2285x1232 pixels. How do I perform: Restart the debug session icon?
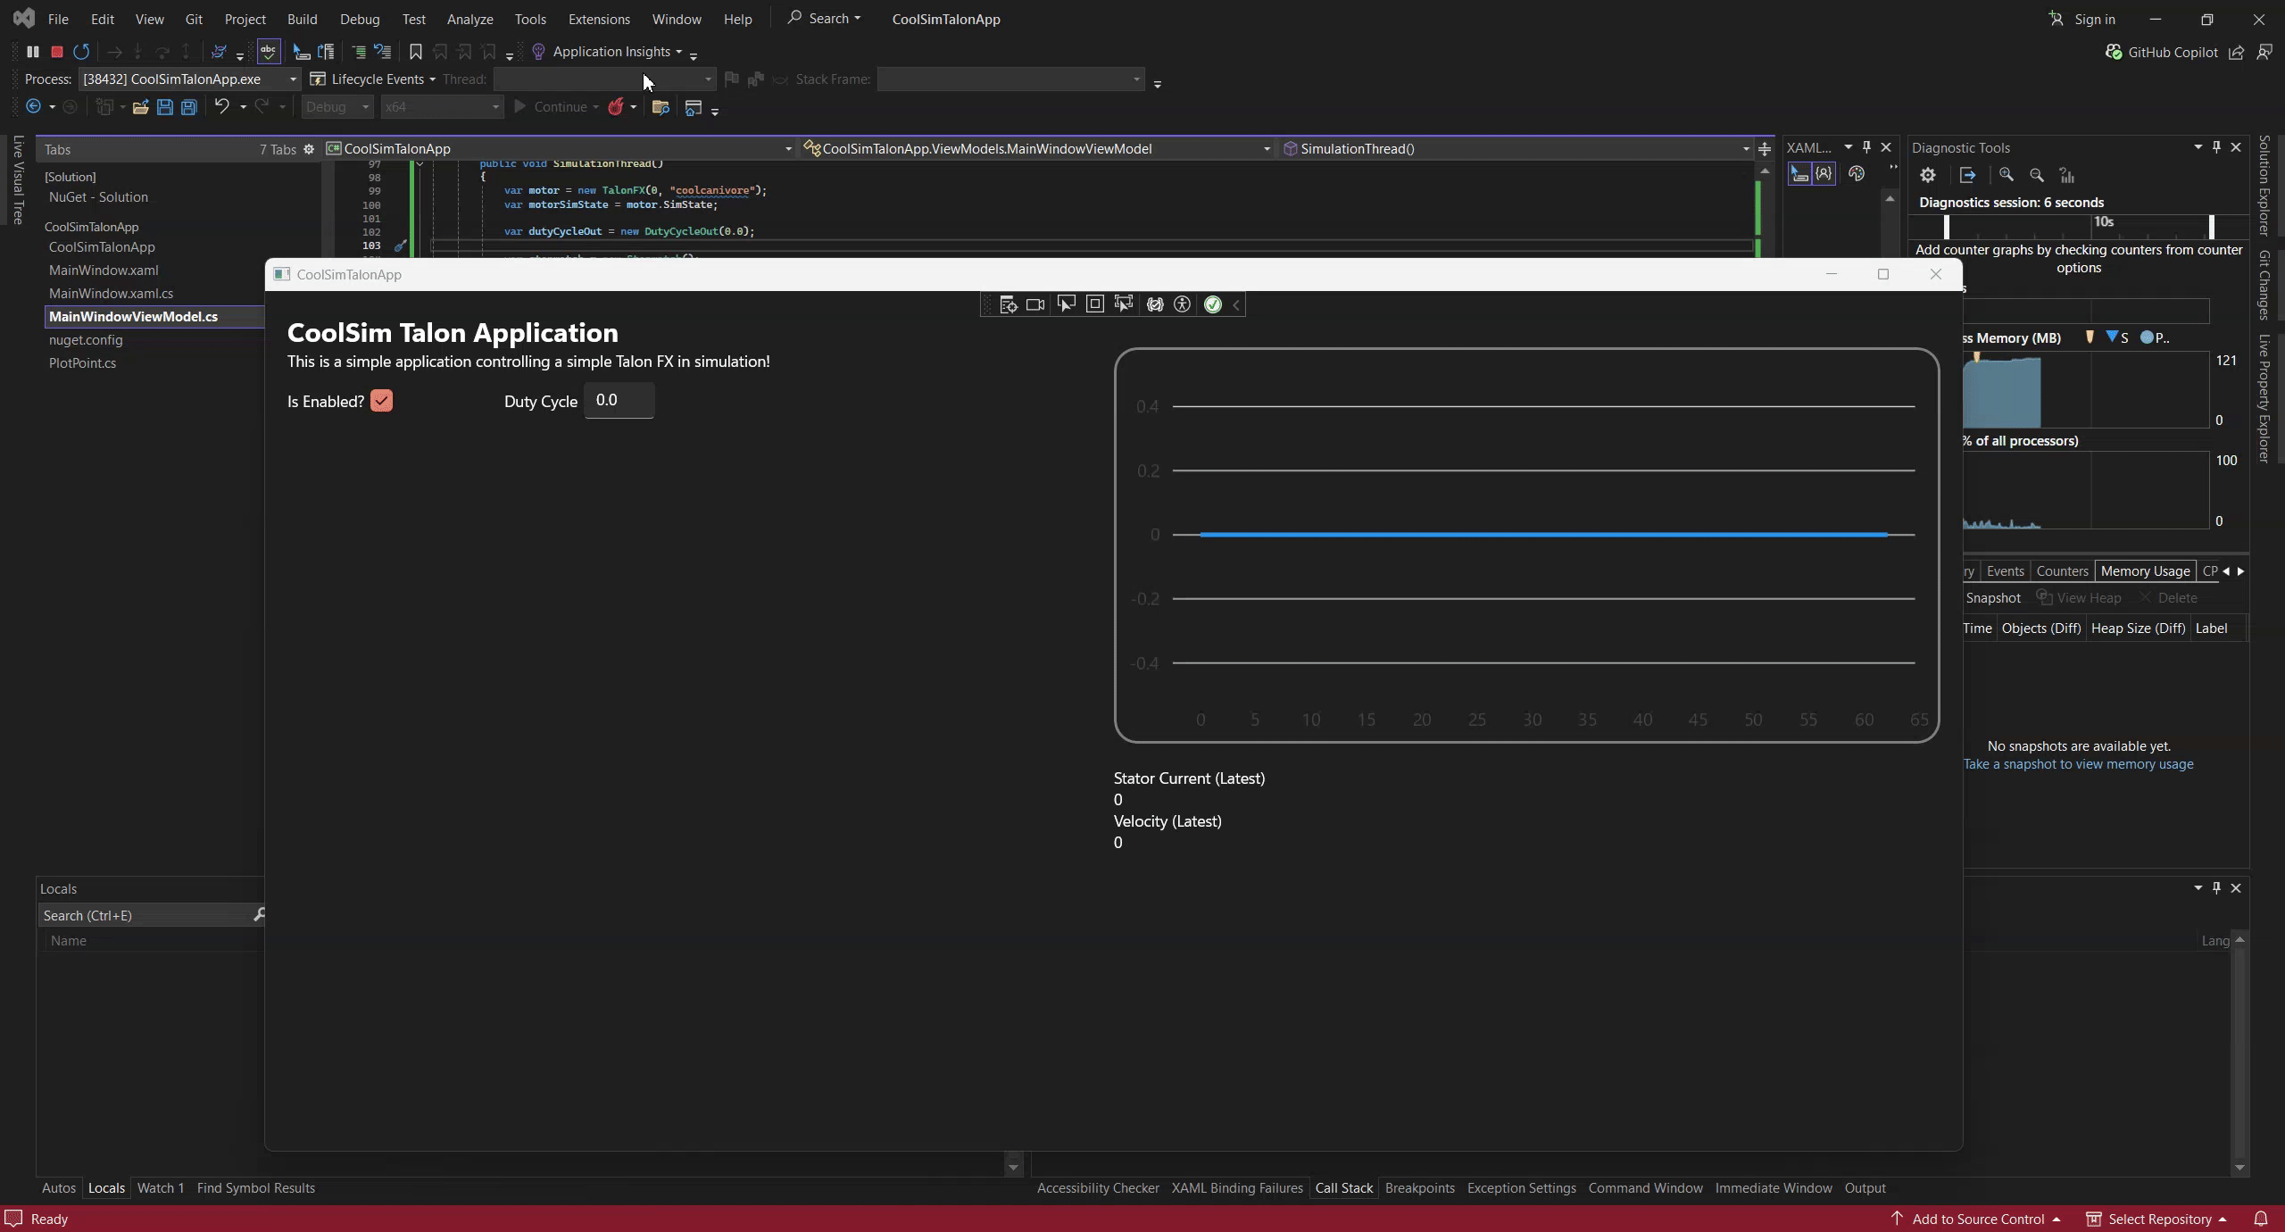(81, 52)
